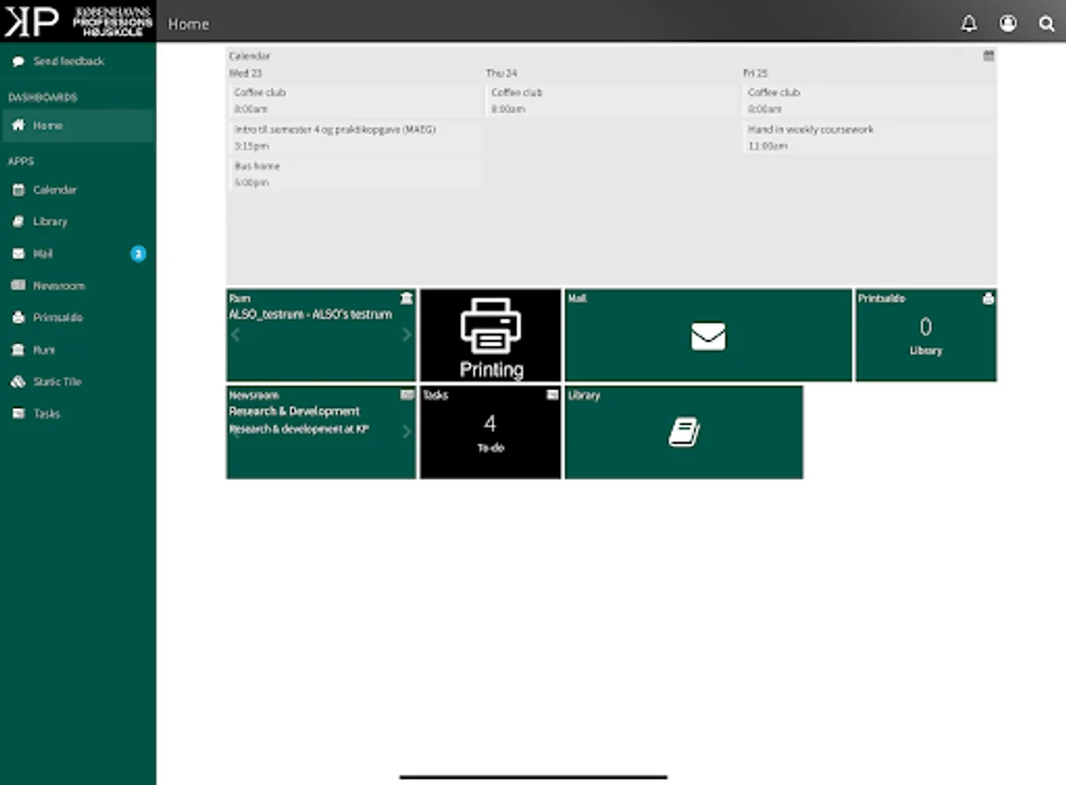Screen dimensions: 1066x785
Task: Select Home dashboard in sidebar
Action: pyautogui.click(x=78, y=125)
